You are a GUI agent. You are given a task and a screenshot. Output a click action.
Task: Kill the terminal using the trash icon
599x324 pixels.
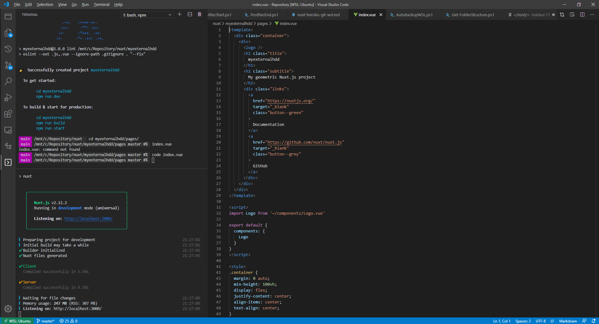point(200,14)
